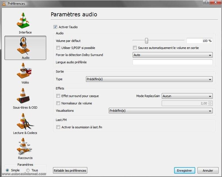The height and width of the screenshot is (177, 222).
Task: Close the Préférences window
Action: pyautogui.click(x=216, y=2)
